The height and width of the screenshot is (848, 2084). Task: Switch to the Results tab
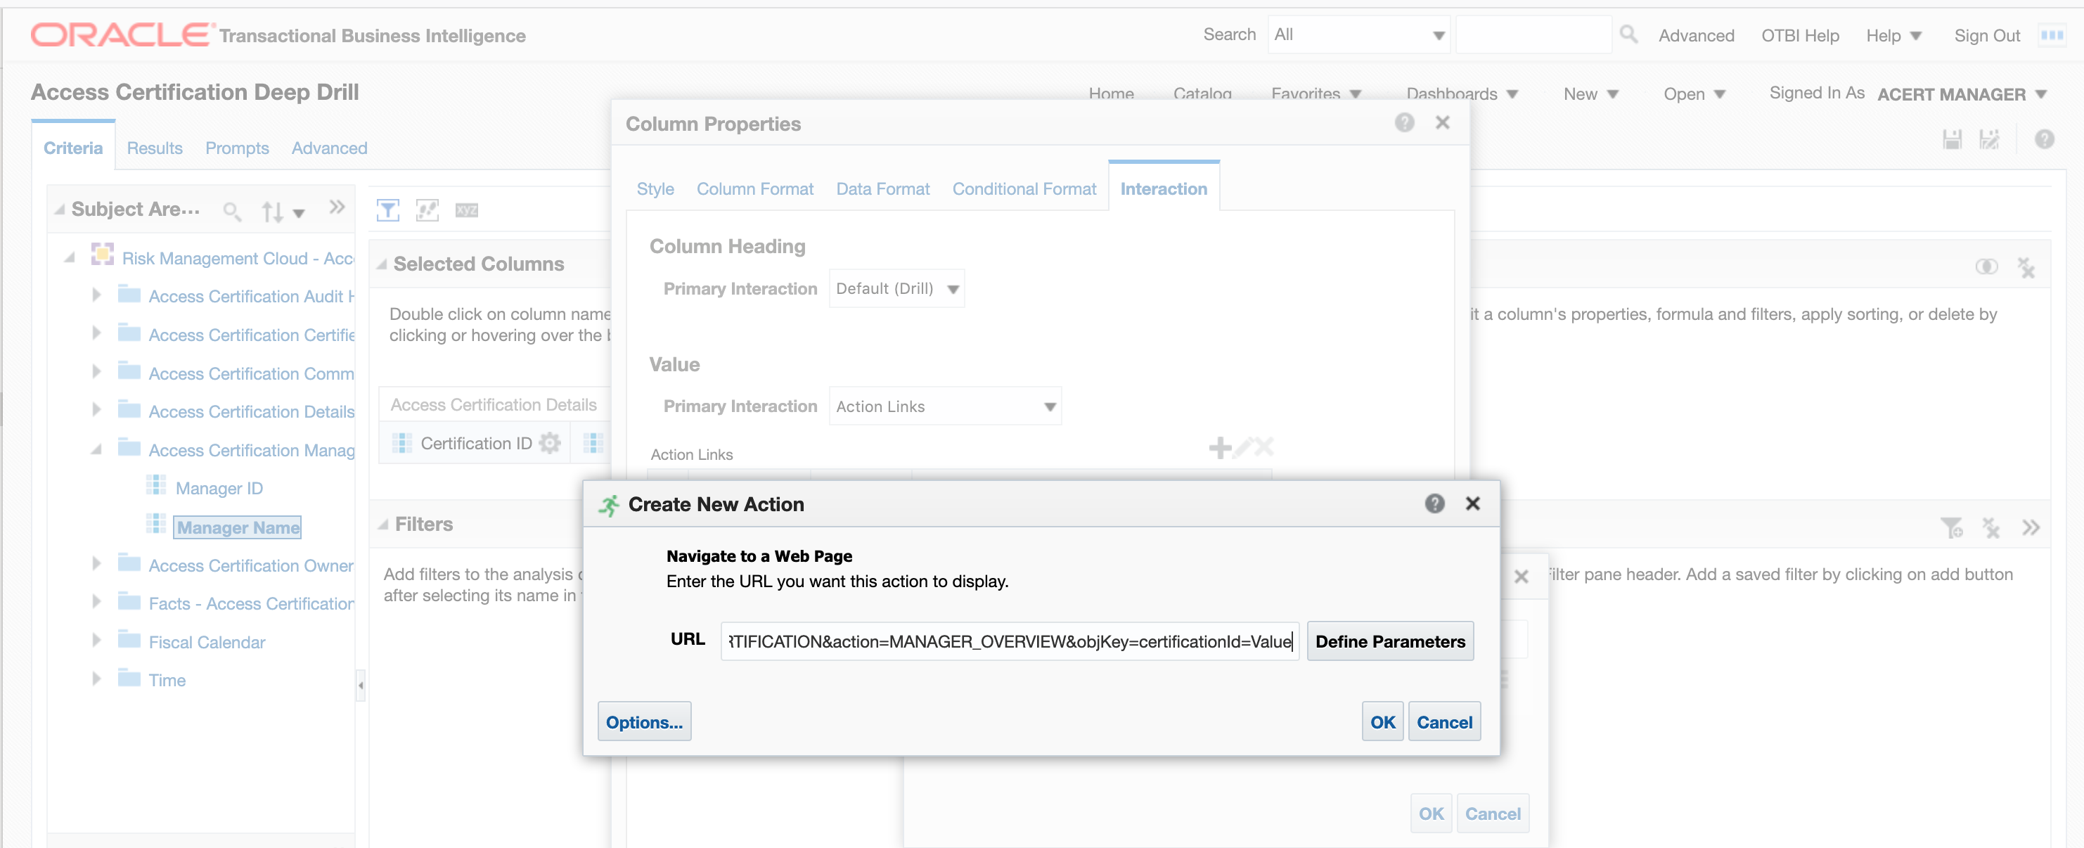coord(155,148)
